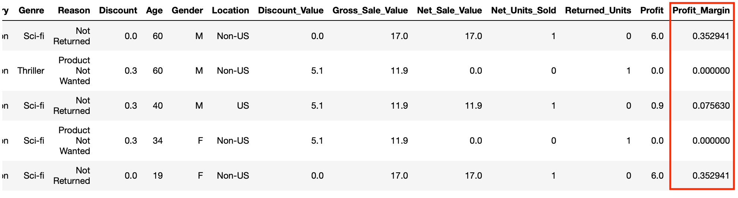Select the Age cell showing 40

click(x=158, y=106)
